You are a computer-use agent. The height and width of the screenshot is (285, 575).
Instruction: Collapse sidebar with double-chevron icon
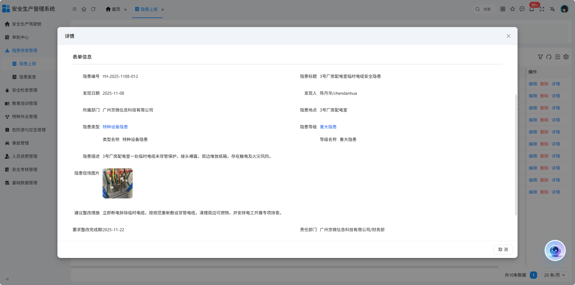[7, 279]
